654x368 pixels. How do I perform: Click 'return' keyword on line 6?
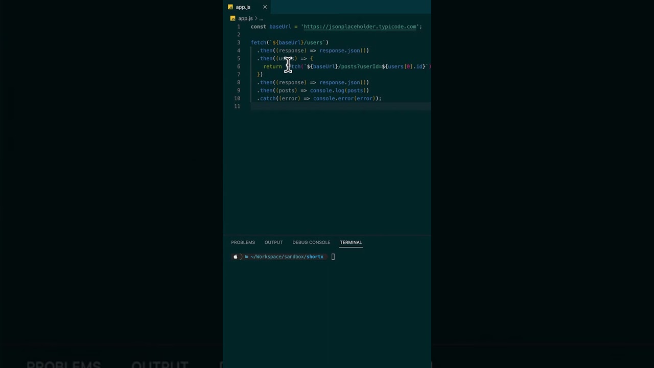(272, 66)
